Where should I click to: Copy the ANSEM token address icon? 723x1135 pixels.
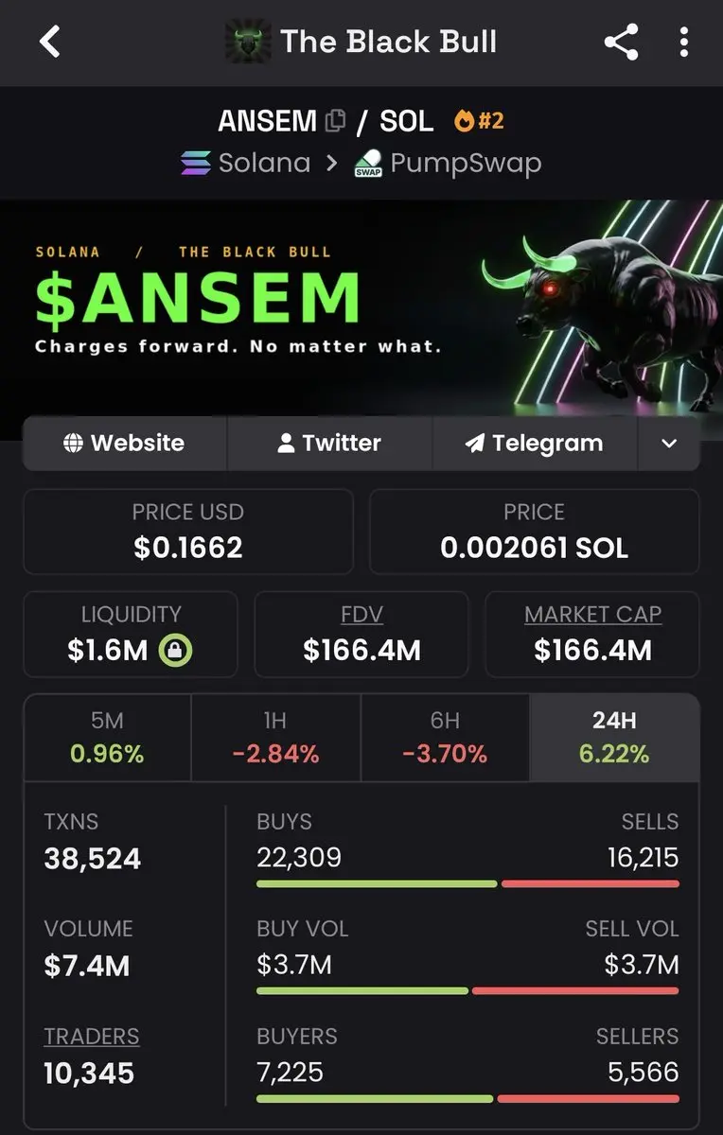[335, 121]
